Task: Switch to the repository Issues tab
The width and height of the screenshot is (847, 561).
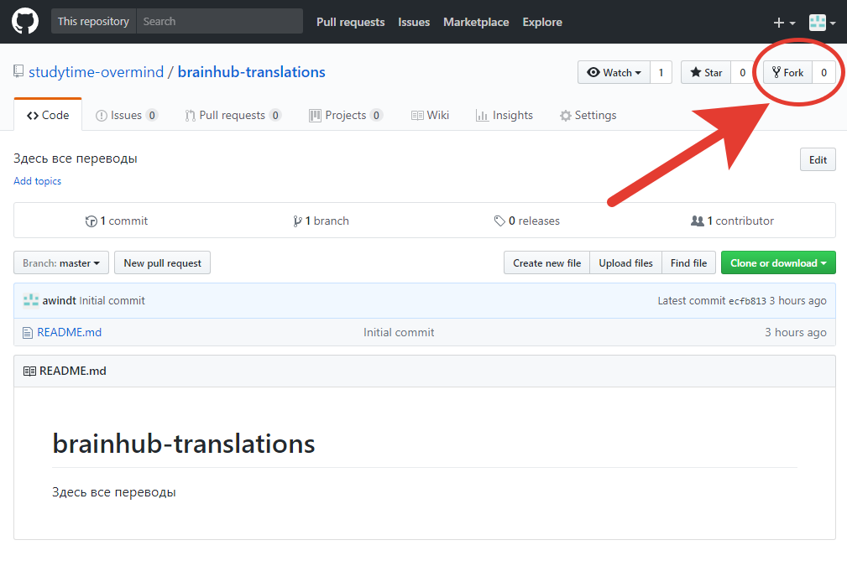Action: click(x=127, y=115)
